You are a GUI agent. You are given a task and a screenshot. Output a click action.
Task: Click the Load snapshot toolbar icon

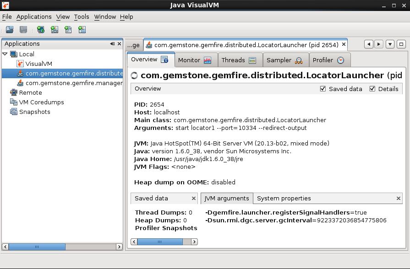[x=10, y=30]
